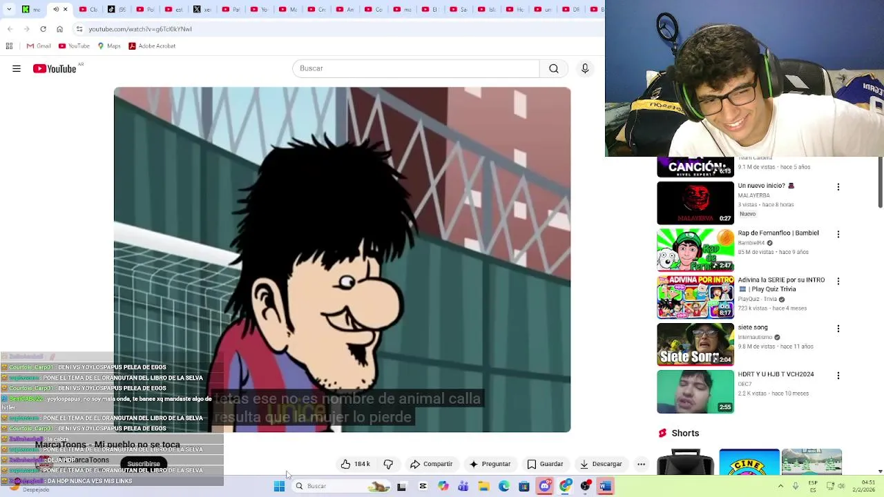This screenshot has height=497, width=884.
Task: Open ESP ES language input indicator
Action: click(813, 486)
